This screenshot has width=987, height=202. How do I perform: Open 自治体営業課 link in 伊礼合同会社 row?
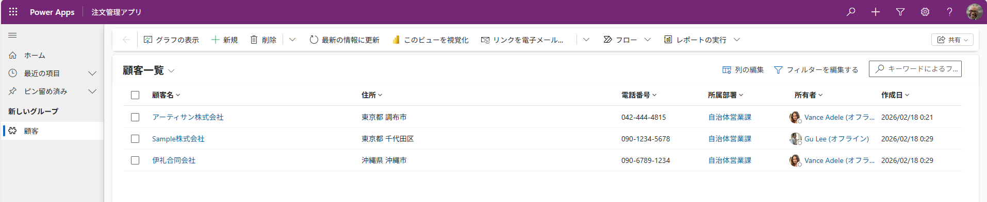pyautogui.click(x=730, y=160)
